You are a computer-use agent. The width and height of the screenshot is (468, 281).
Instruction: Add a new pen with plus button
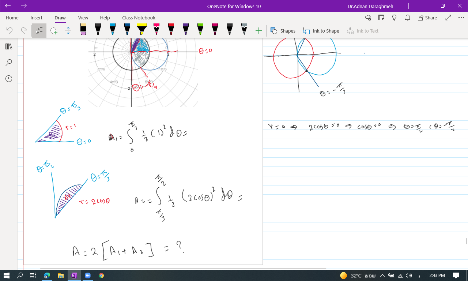[258, 31]
